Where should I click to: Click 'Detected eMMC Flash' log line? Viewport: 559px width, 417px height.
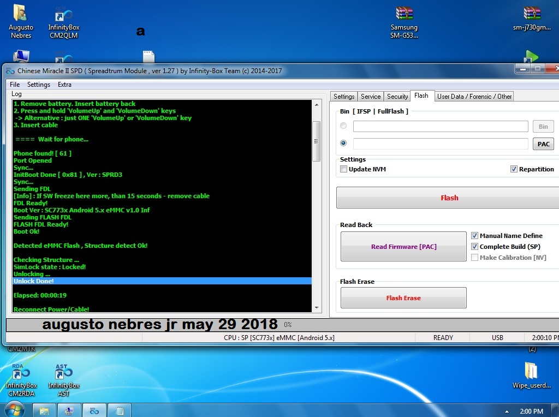pyautogui.click(x=81, y=246)
